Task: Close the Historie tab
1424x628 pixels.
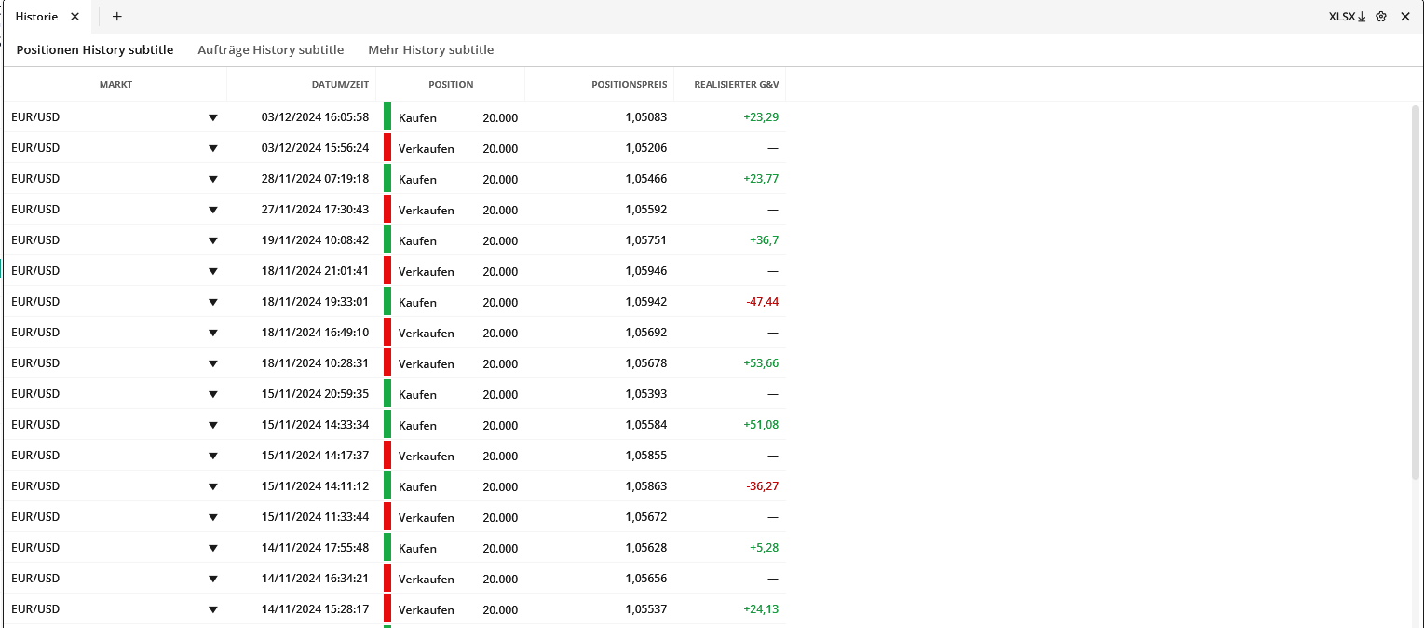Action: 75,16
